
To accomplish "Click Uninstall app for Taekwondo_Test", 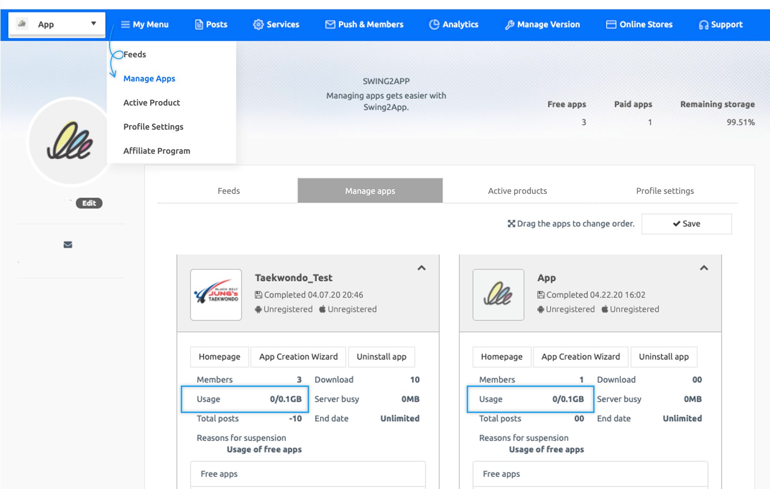I will 382,357.
